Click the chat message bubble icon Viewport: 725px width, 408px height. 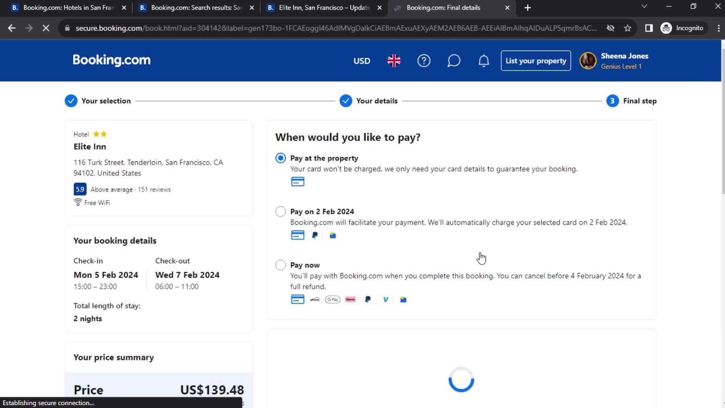coord(454,61)
